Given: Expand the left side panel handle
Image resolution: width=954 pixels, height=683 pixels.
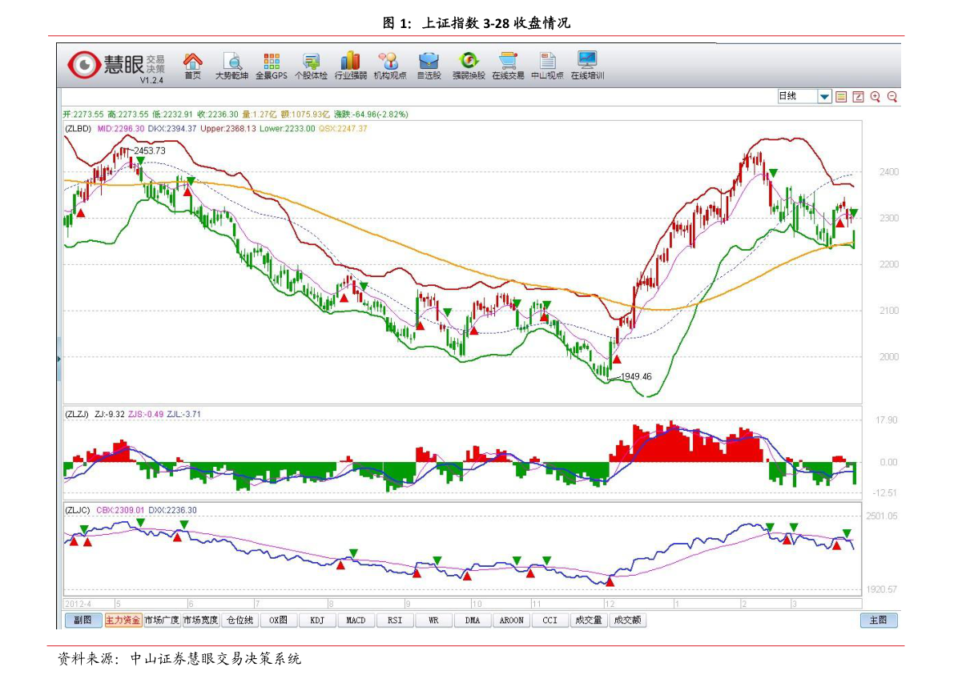Looking at the screenshot, I should 58,358.
